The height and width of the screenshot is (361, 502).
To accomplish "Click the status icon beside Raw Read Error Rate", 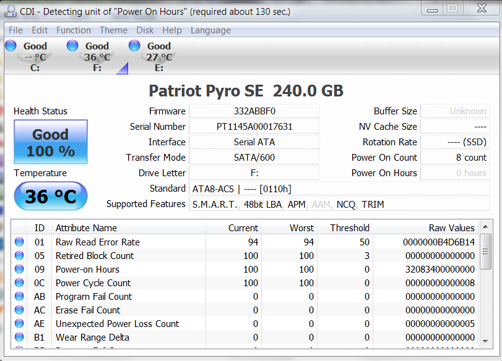I will click(19, 242).
